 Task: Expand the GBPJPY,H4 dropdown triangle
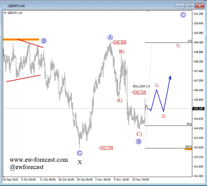5,13
